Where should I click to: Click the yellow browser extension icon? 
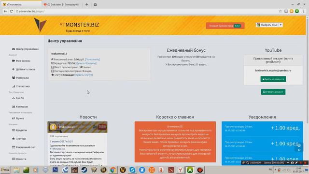[292, 11]
